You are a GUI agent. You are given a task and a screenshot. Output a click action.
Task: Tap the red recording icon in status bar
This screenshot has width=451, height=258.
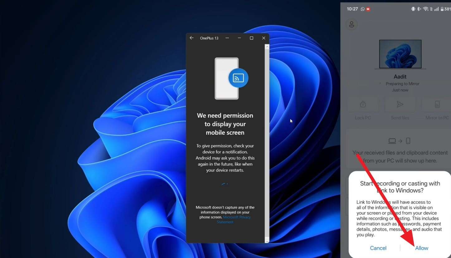coord(368,9)
